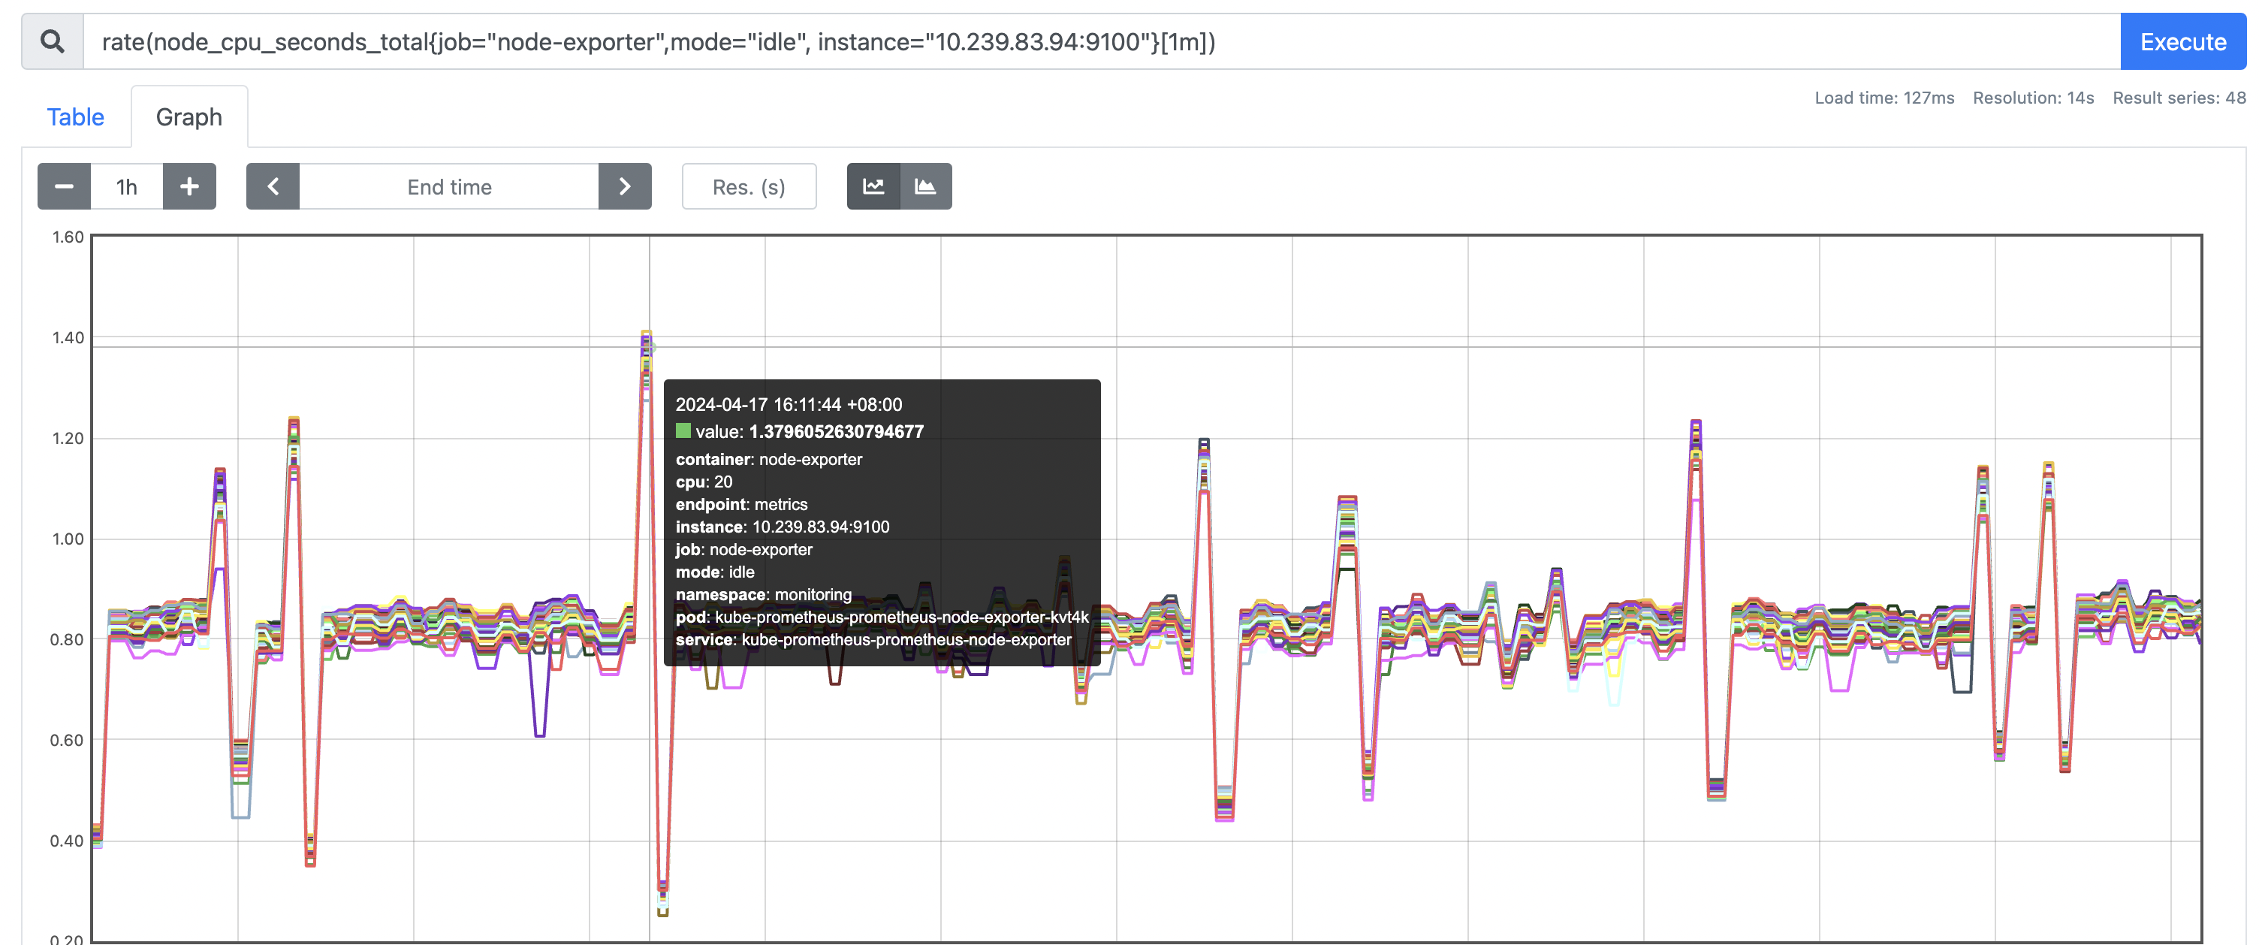The height and width of the screenshot is (945, 2259).
Task: Click the 1h range duration field
Action: (127, 186)
